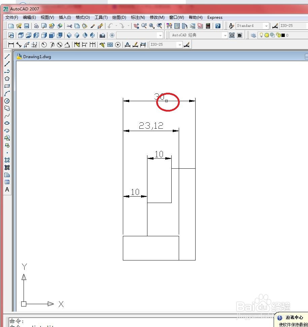The image size is (308, 327).
Task: Click the Arc Length dimension tool
Action: [x=27, y=45]
